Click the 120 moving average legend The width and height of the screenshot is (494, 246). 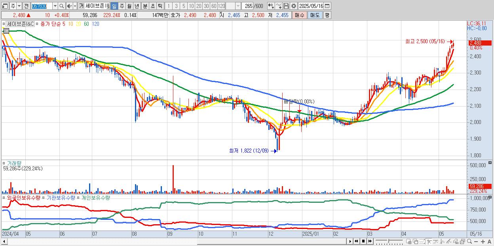tap(95, 24)
